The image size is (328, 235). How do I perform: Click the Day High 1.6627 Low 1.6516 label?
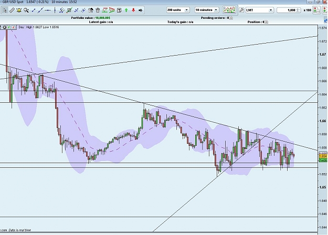39,27
